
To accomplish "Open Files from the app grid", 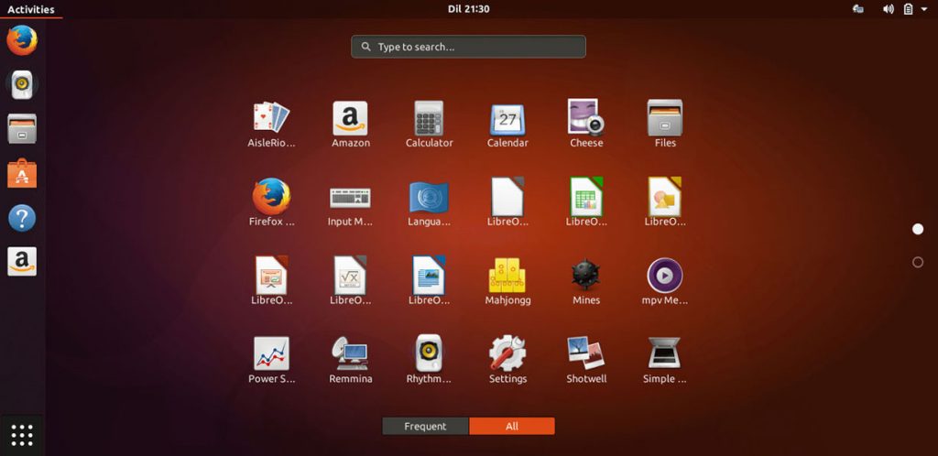I will point(665,117).
